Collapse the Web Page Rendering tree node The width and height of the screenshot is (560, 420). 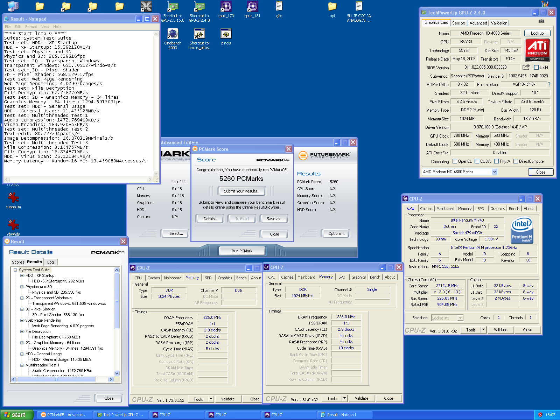tap(22, 320)
